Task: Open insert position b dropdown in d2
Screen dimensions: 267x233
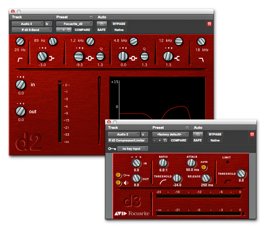Action: [x=48, y=24]
